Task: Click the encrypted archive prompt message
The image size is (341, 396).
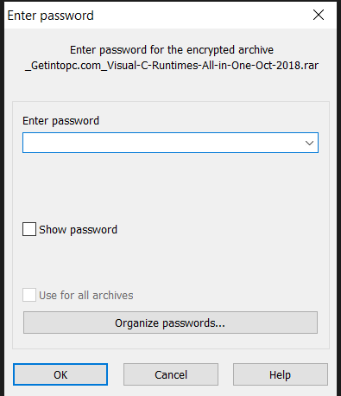Action: (172, 50)
